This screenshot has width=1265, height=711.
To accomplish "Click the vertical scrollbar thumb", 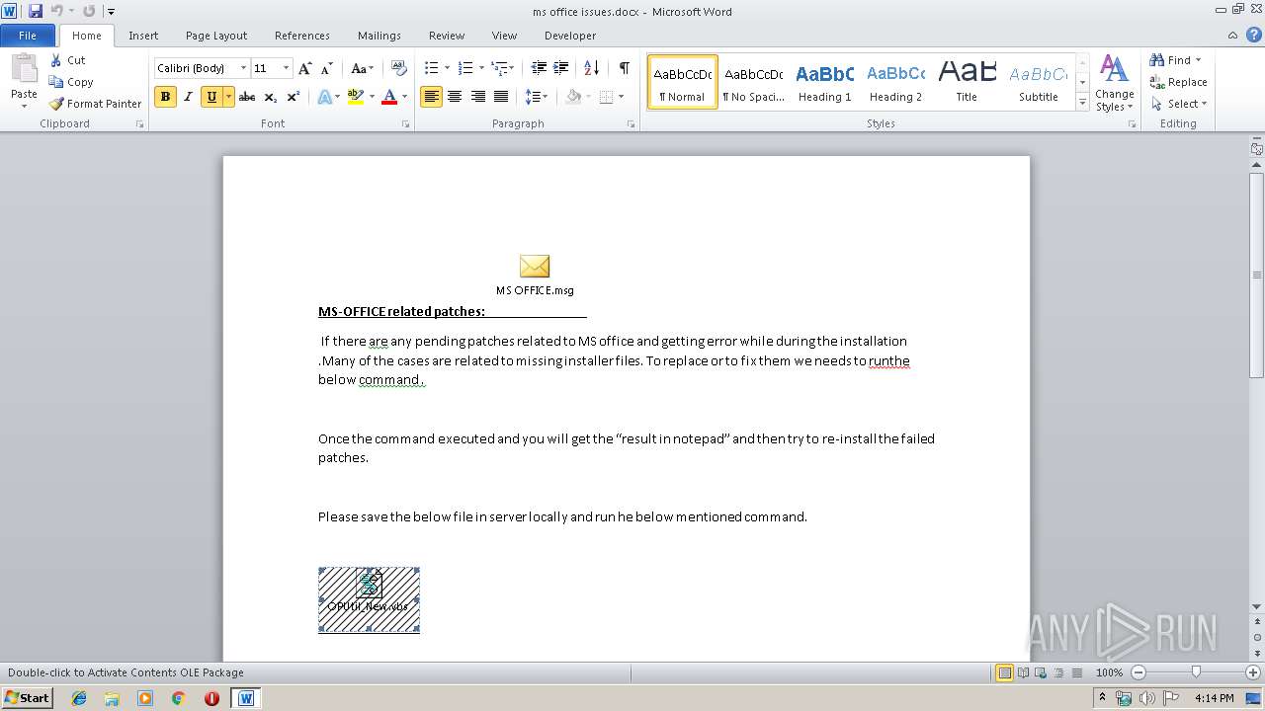I will pyautogui.click(x=1257, y=275).
